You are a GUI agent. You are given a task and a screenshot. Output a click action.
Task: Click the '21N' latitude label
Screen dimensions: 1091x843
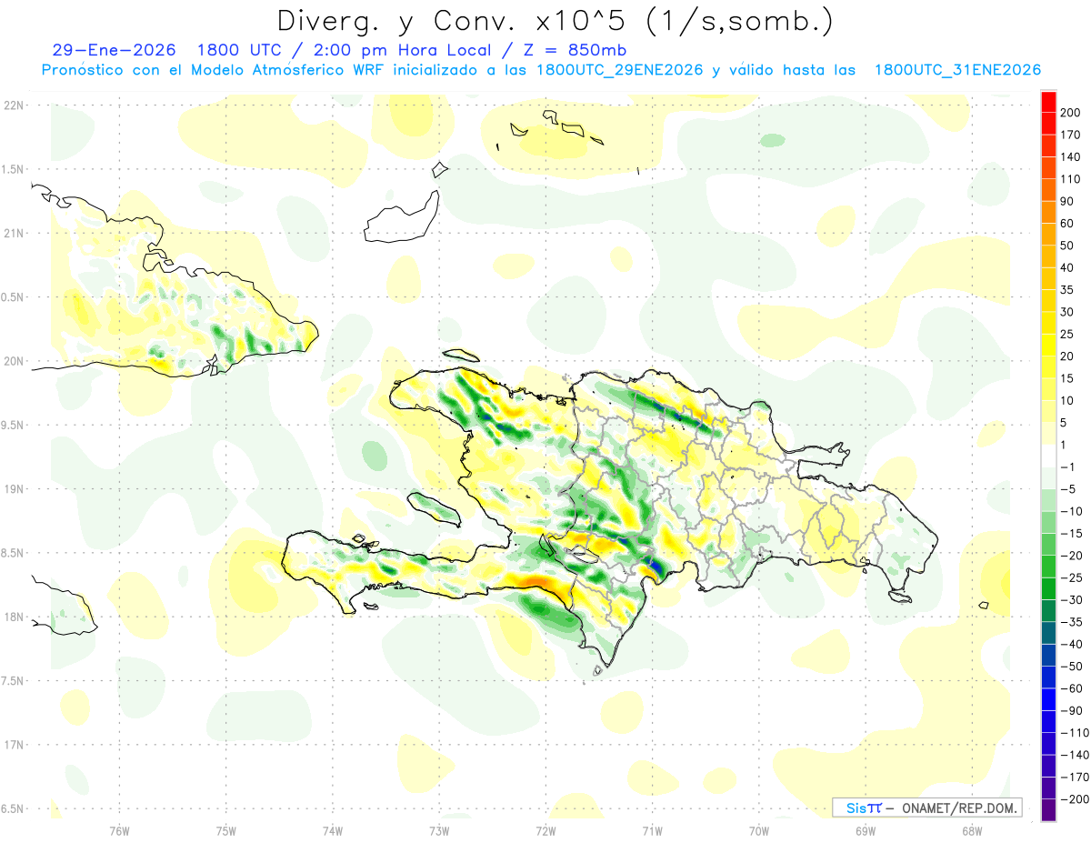coord(13,233)
